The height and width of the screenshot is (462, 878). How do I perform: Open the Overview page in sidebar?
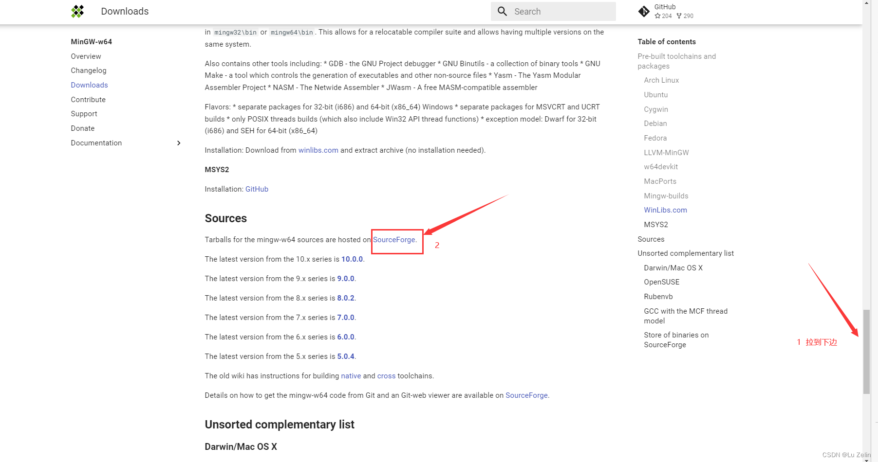pos(86,56)
